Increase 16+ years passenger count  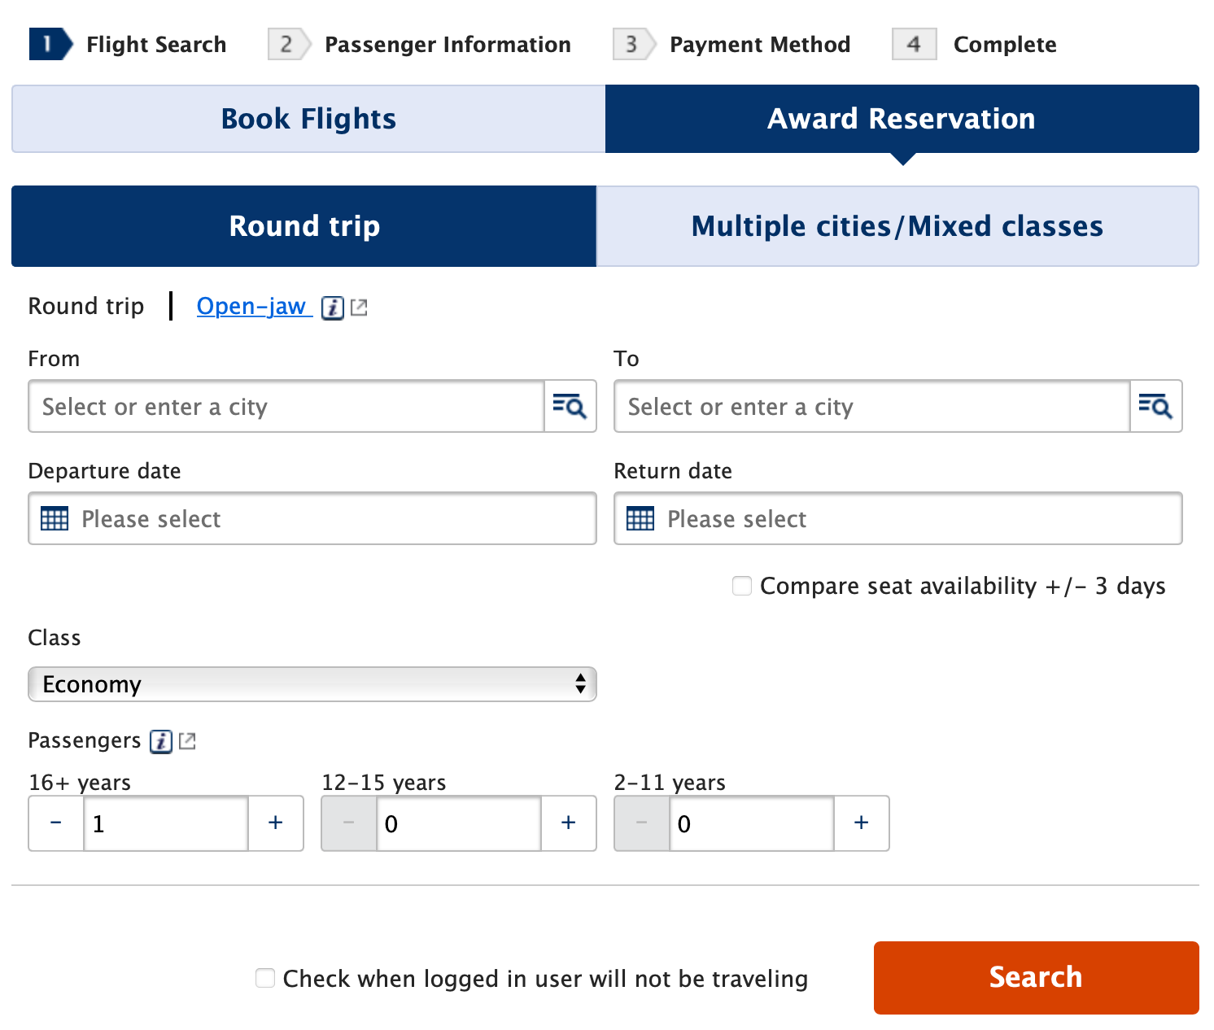[x=276, y=823]
